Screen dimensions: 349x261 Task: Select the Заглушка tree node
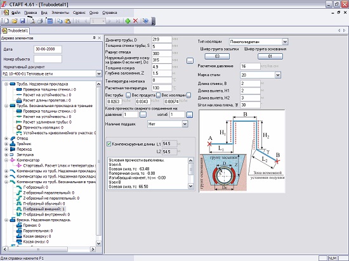click(x=25, y=155)
